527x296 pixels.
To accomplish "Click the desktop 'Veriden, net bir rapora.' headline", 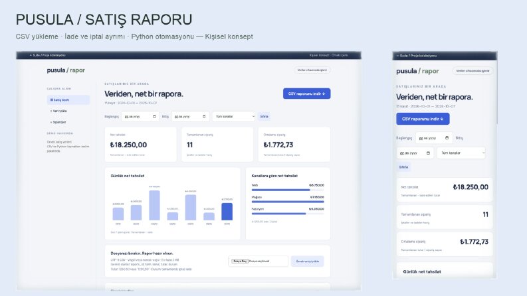I will click(144, 94).
